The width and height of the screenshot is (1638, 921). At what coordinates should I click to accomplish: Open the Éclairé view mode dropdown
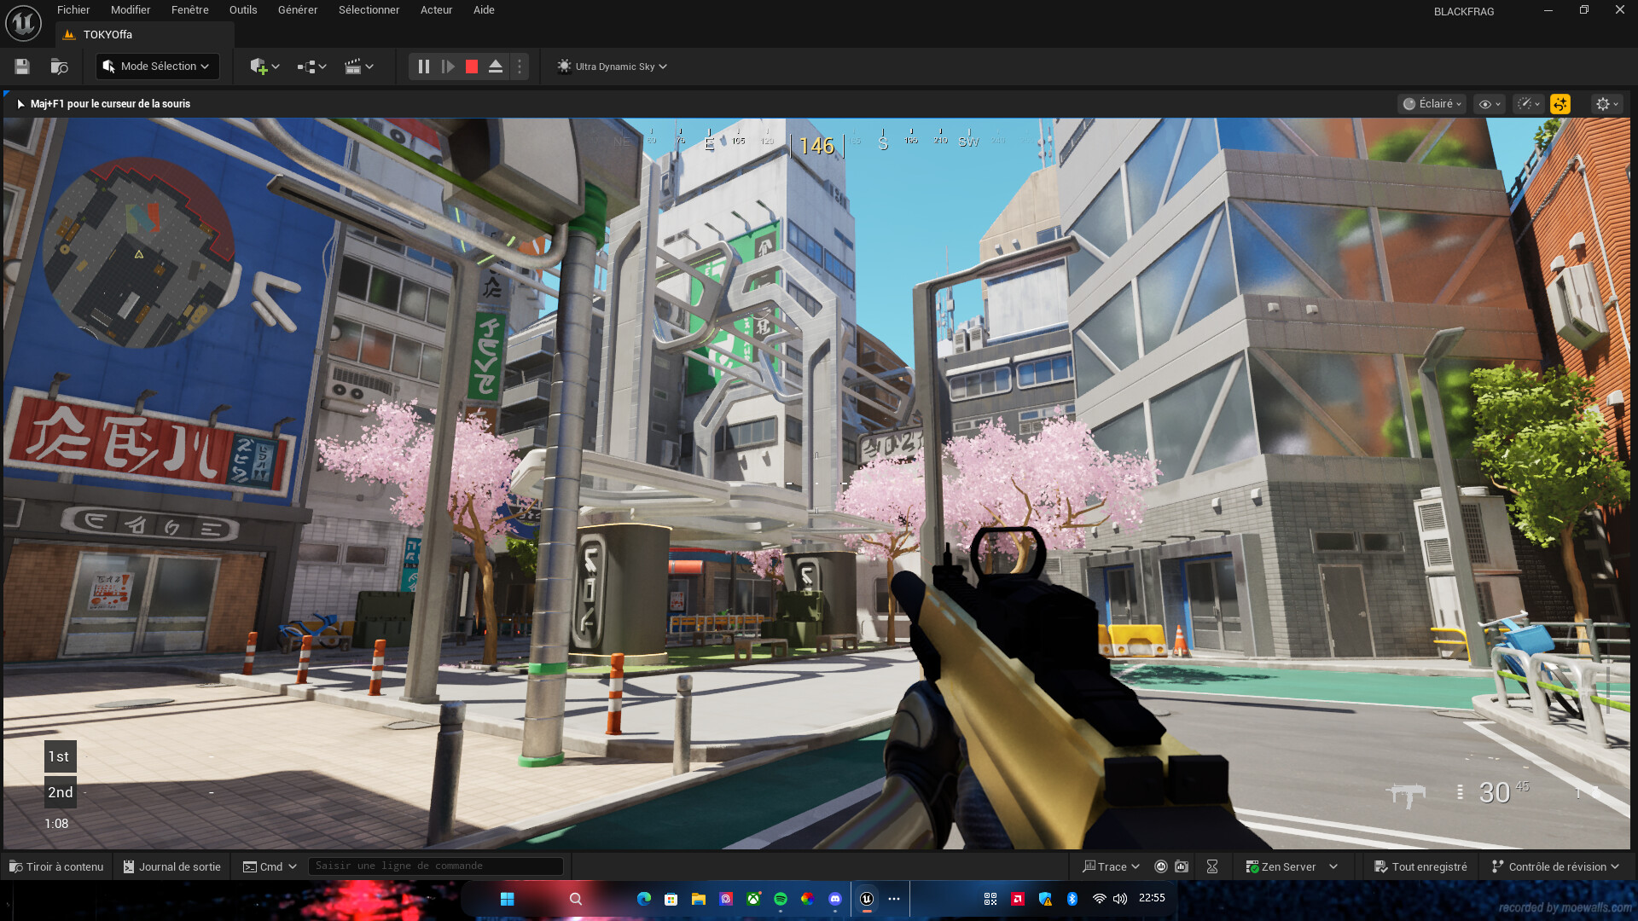click(1431, 103)
